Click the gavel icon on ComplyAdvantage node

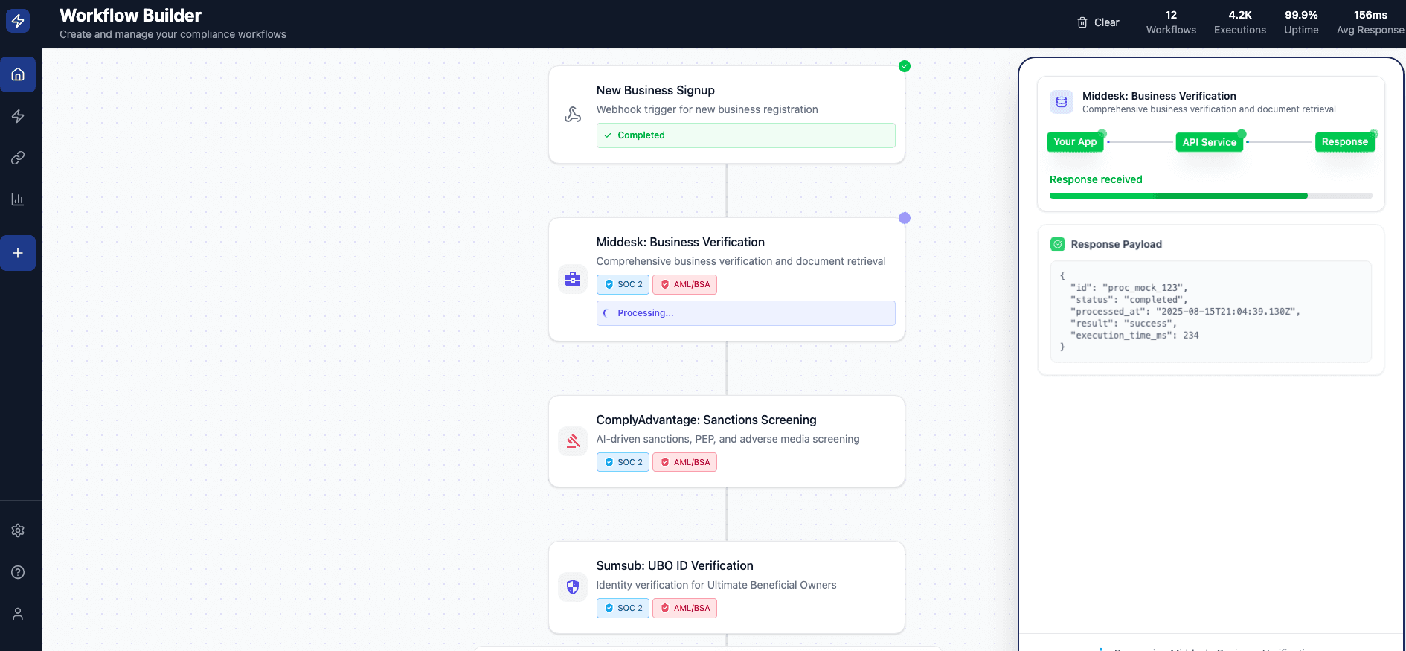pyautogui.click(x=573, y=441)
